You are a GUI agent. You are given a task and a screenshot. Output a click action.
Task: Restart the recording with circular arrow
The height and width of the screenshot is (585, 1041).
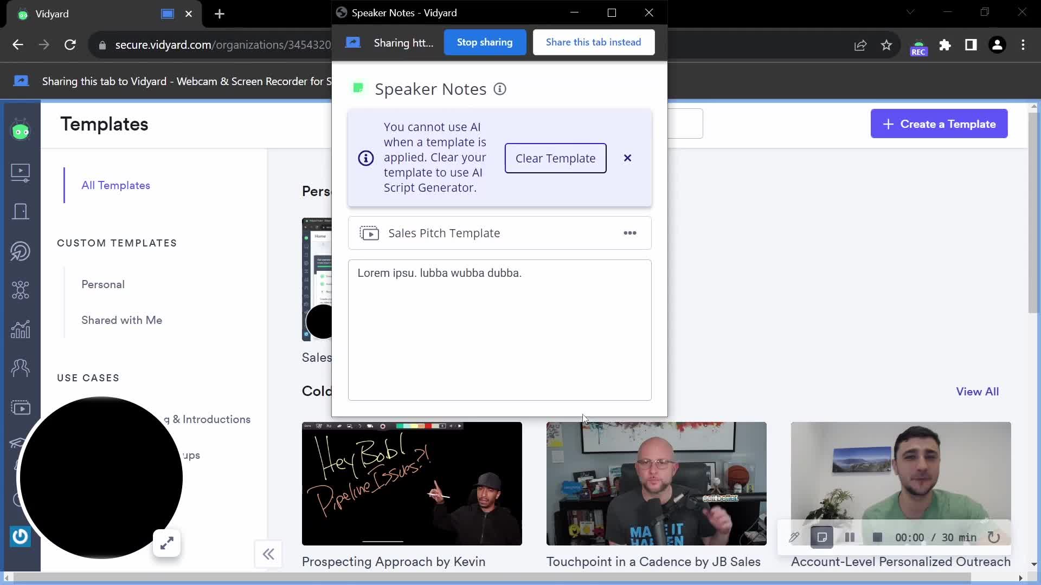click(x=994, y=537)
